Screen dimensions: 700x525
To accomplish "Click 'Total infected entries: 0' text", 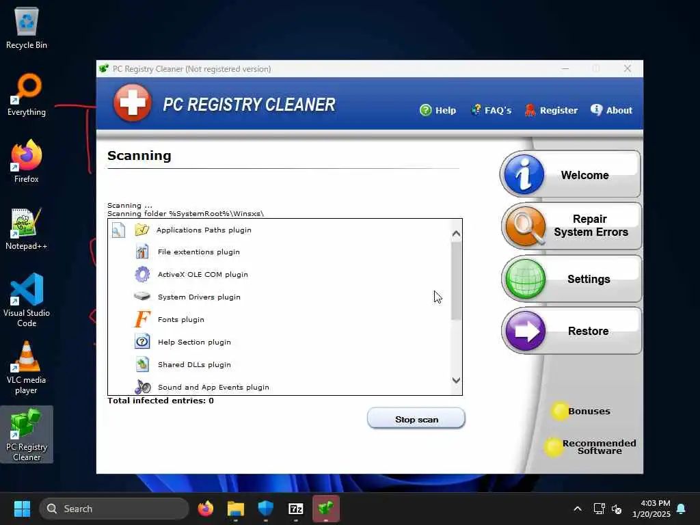I will (160, 401).
